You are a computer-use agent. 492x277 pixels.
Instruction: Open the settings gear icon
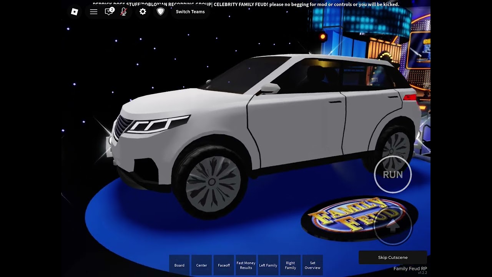(x=143, y=12)
